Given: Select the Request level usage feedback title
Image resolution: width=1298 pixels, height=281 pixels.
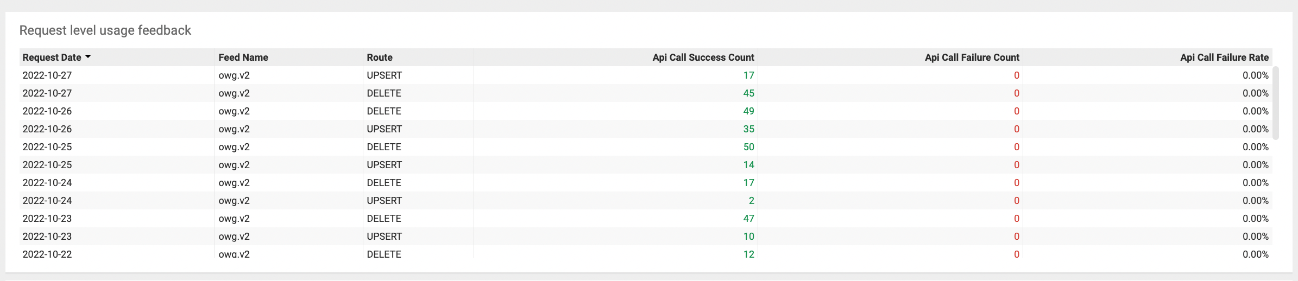Looking at the screenshot, I should [105, 30].
